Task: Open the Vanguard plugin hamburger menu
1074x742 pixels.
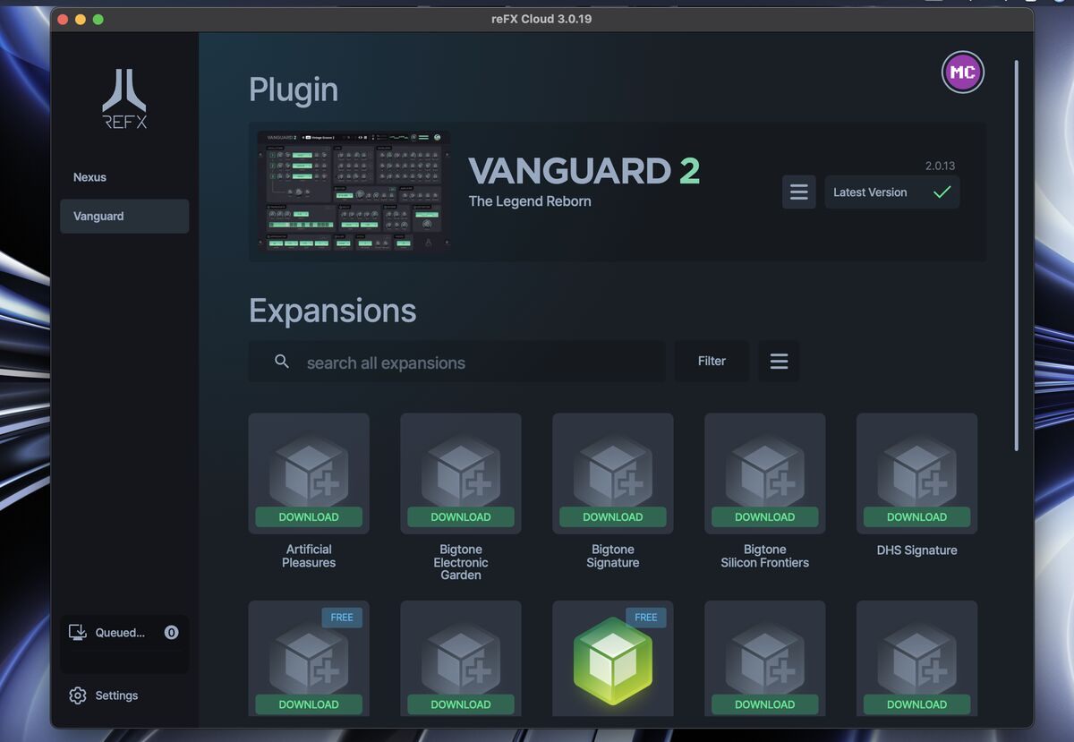Action: pos(798,192)
